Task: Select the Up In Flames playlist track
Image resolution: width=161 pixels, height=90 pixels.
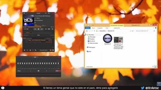Action: [x=39, y=41]
